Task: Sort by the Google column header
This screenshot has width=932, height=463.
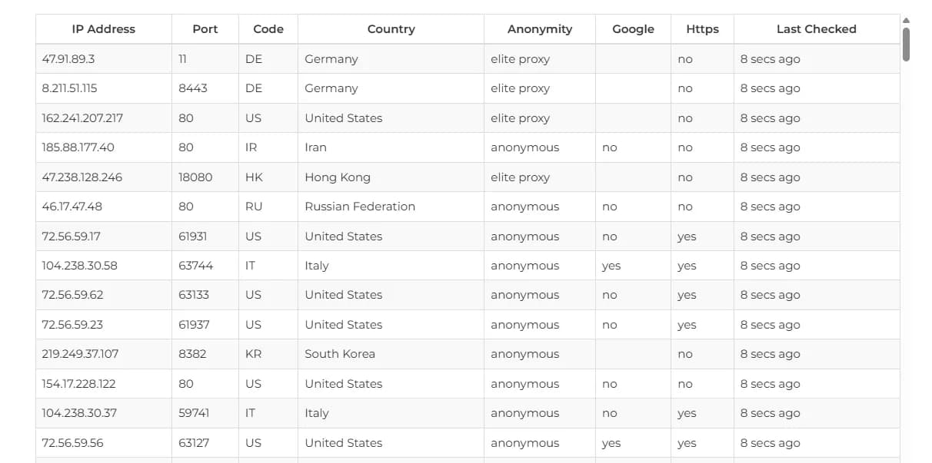Action: pos(633,28)
